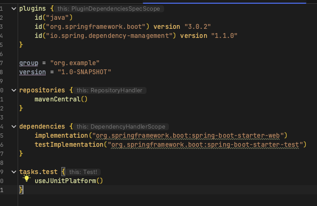The height and width of the screenshot is (206, 317).
Task: Collapse the tasks.test block fold arrow
Action: pos(14,172)
